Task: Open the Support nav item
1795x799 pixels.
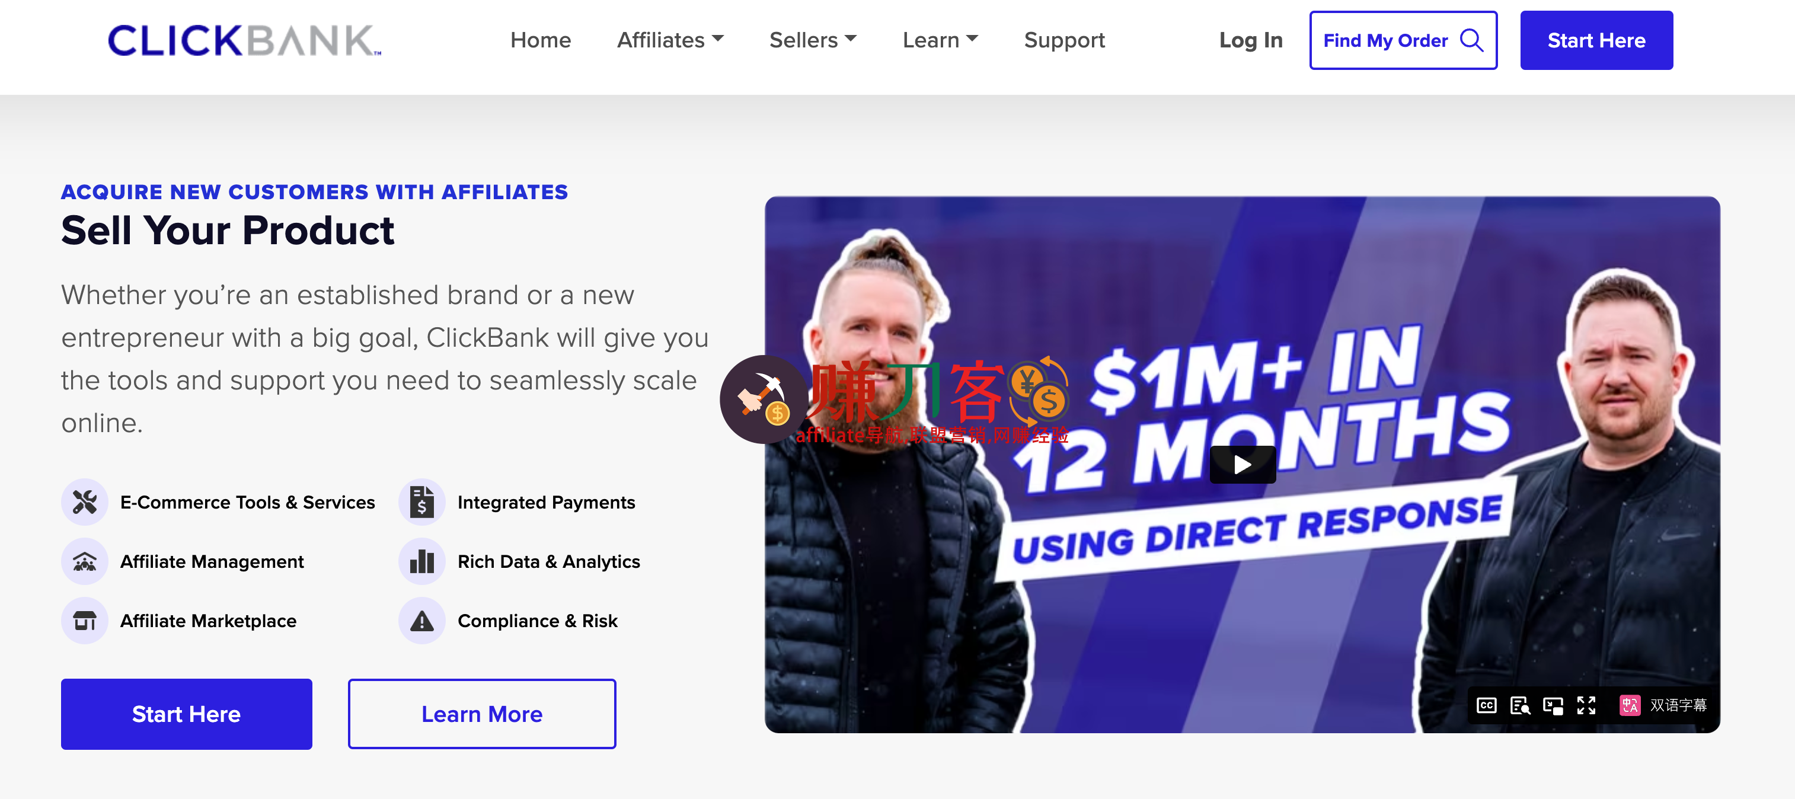Action: tap(1064, 40)
